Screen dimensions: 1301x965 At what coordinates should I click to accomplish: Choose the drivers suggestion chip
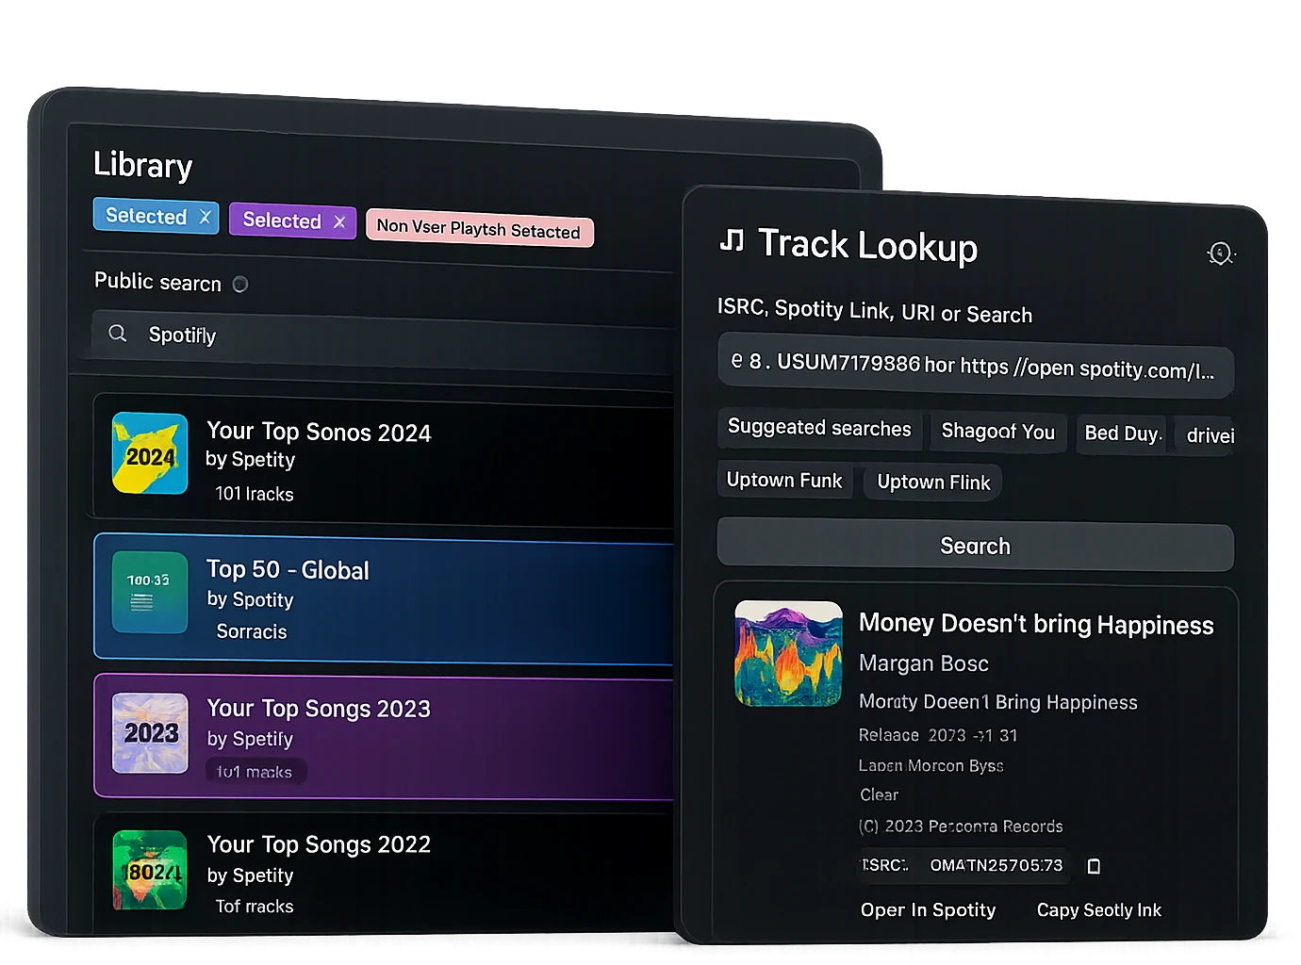coord(1207,435)
